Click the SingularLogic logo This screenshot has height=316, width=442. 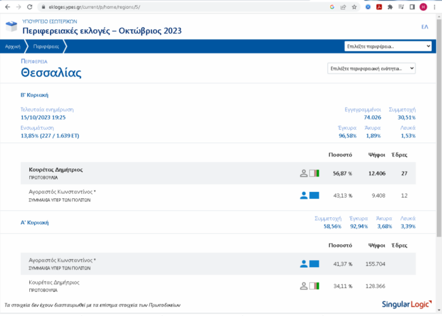(x=407, y=304)
